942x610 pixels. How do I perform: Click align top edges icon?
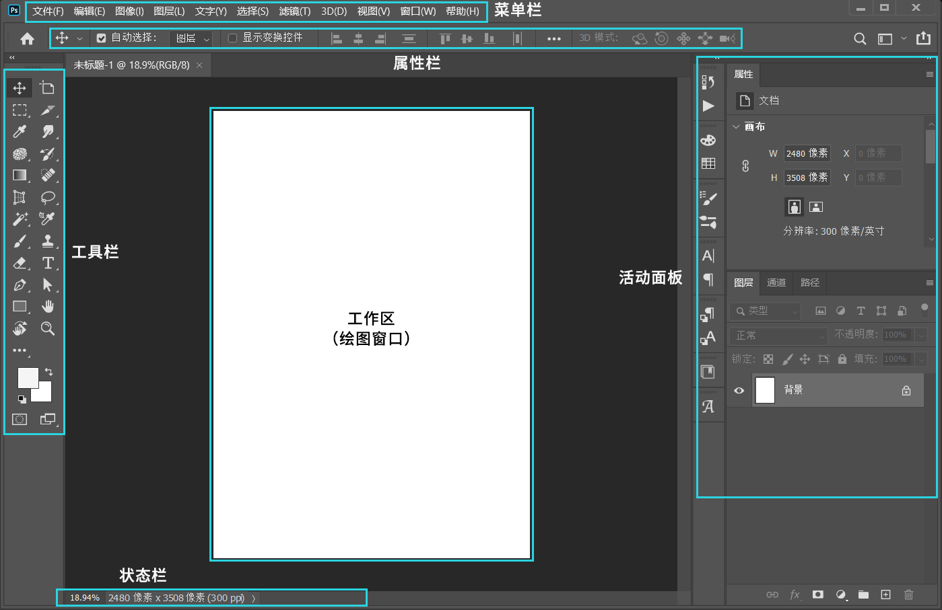click(x=445, y=38)
